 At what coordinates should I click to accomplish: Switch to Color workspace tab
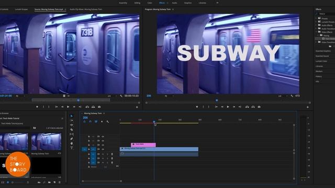pos(150,3)
